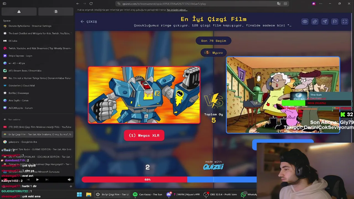Open WhatsApp from the taskbar
This screenshot has height=199, width=354.
[x=249, y=195]
